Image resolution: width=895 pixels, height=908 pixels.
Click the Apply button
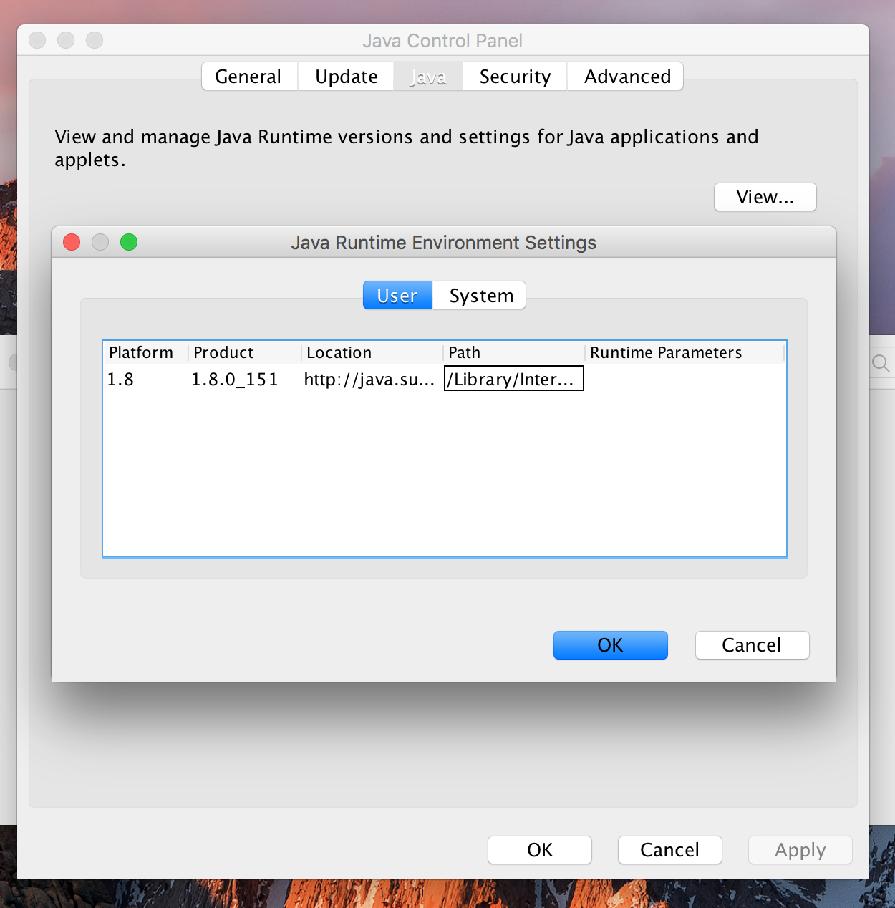(800, 850)
